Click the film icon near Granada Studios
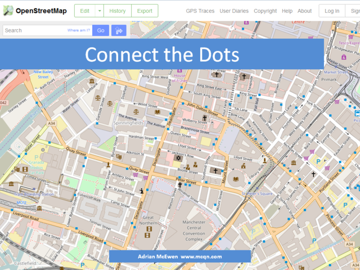Image resolution: width=360 pixels, height=270 pixels. 25,169
